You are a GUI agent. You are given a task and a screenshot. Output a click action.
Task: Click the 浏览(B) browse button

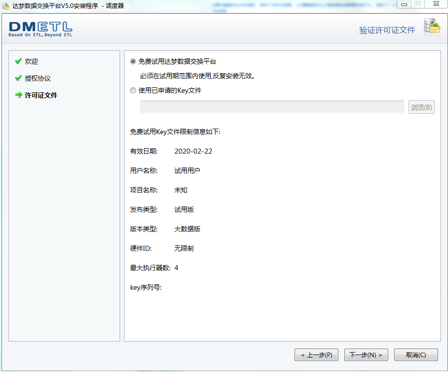[422, 107]
